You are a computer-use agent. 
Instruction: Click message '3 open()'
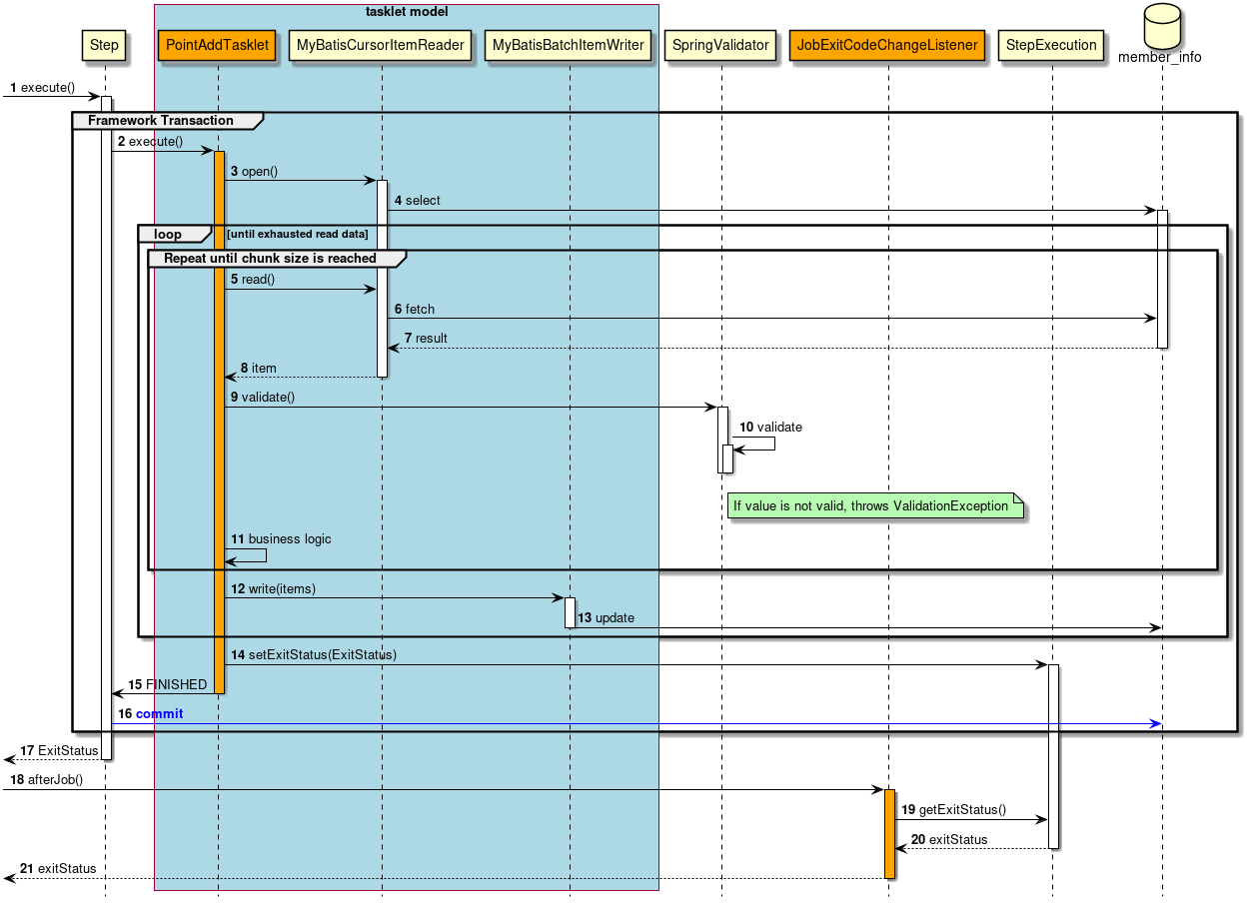254,172
